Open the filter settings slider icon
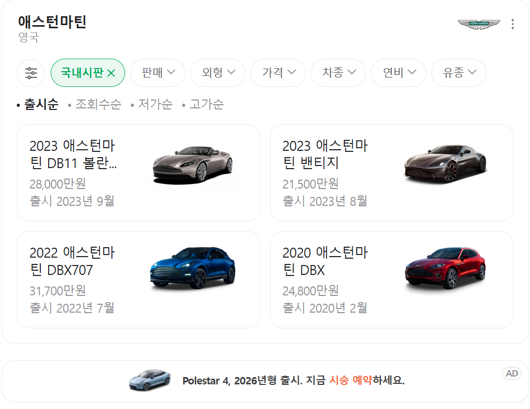The height and width of the screenshot is (409, 530). (x=31, y=73)
